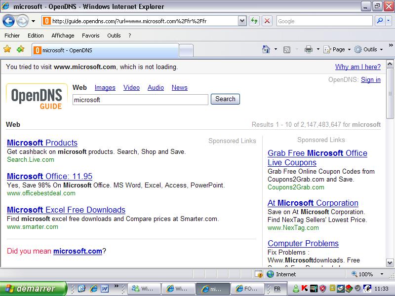Click the address bar URL field

(x=140, y=21)
